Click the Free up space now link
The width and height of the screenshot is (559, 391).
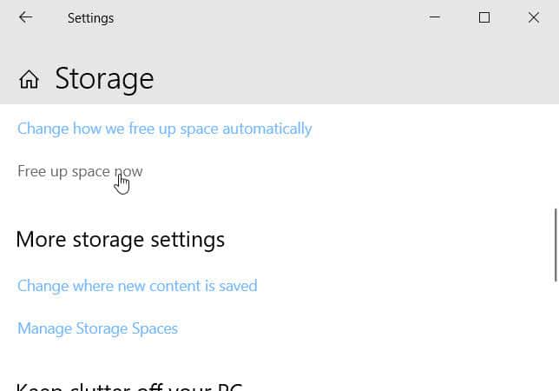coord(80,171)
